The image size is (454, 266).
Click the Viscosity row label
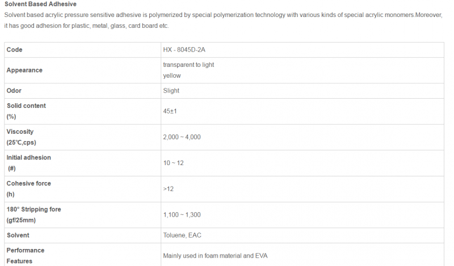click(x=22, y=137)
